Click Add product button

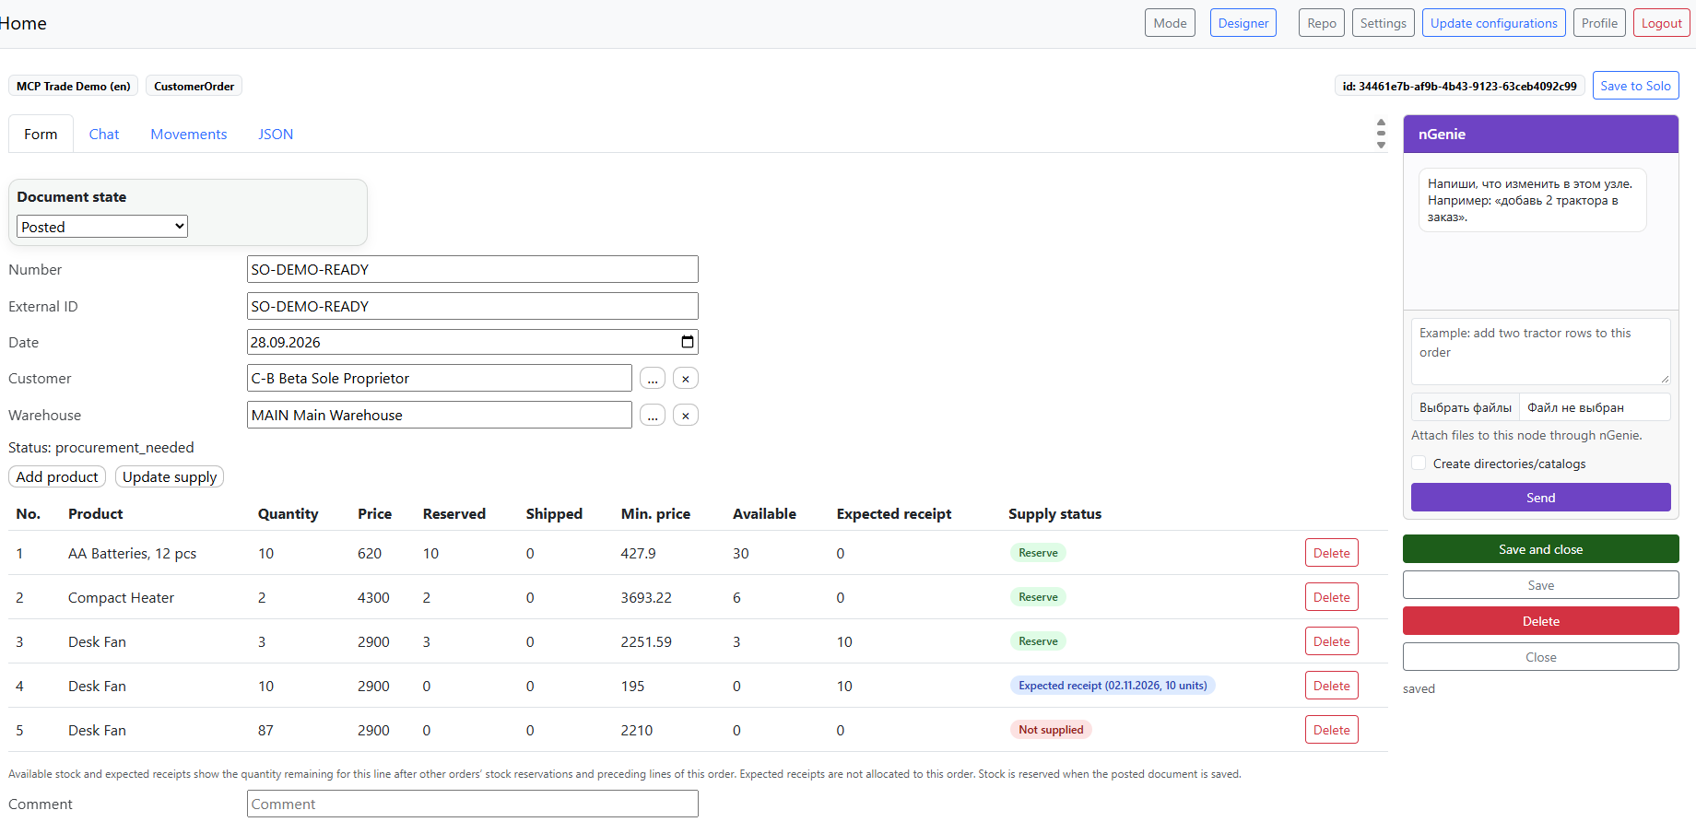pyautogui.click(x=57, y=476)
